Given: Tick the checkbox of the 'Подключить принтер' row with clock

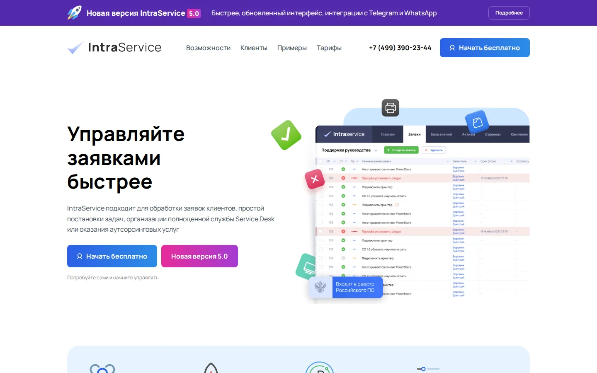Looking at the screenshot, I should (x=320, y=205).
